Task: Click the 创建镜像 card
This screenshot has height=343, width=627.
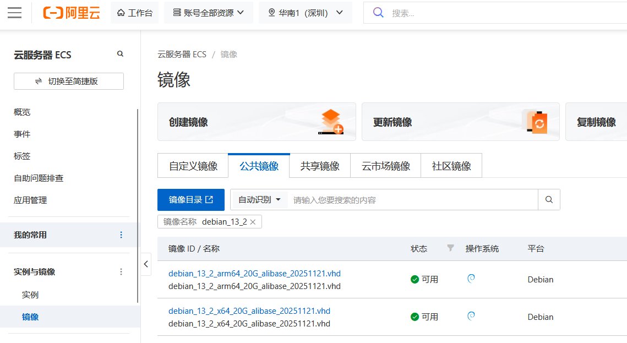Action: pos(257,122)
